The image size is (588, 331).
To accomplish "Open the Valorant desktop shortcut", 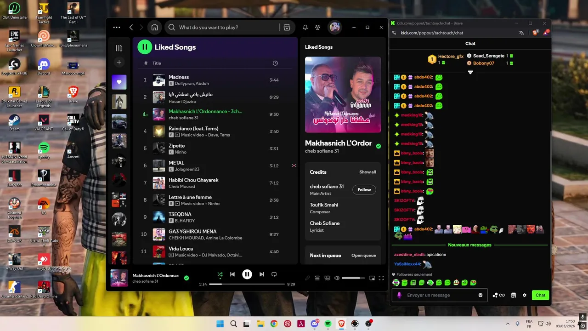I will tap(44, 122).
